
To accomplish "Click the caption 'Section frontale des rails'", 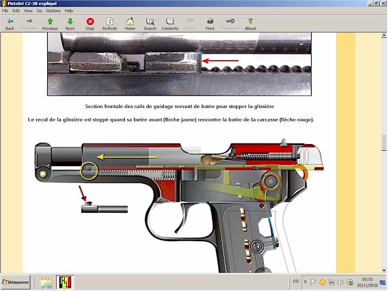I will point(179,107).
